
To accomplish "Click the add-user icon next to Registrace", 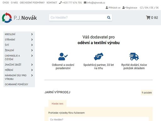I will pos(124,8).
